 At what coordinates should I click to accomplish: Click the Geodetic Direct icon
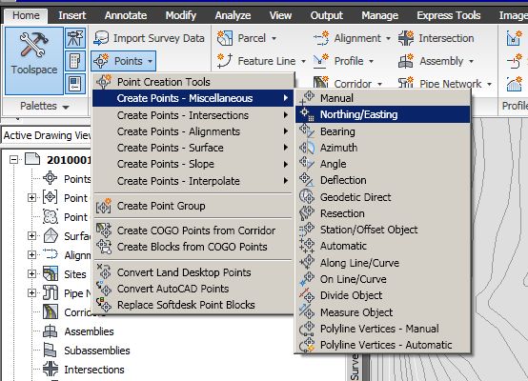307,196
